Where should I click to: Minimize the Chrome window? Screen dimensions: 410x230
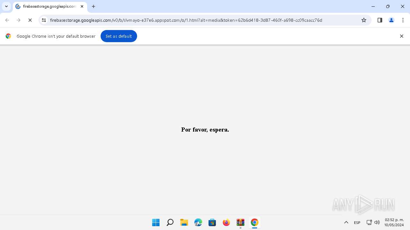373,6
